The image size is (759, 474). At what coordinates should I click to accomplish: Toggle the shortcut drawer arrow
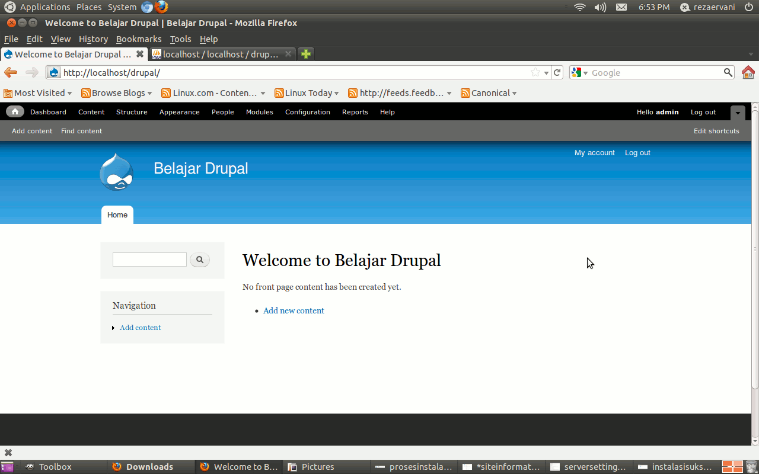pyautogui.click(x=738, y=113)
